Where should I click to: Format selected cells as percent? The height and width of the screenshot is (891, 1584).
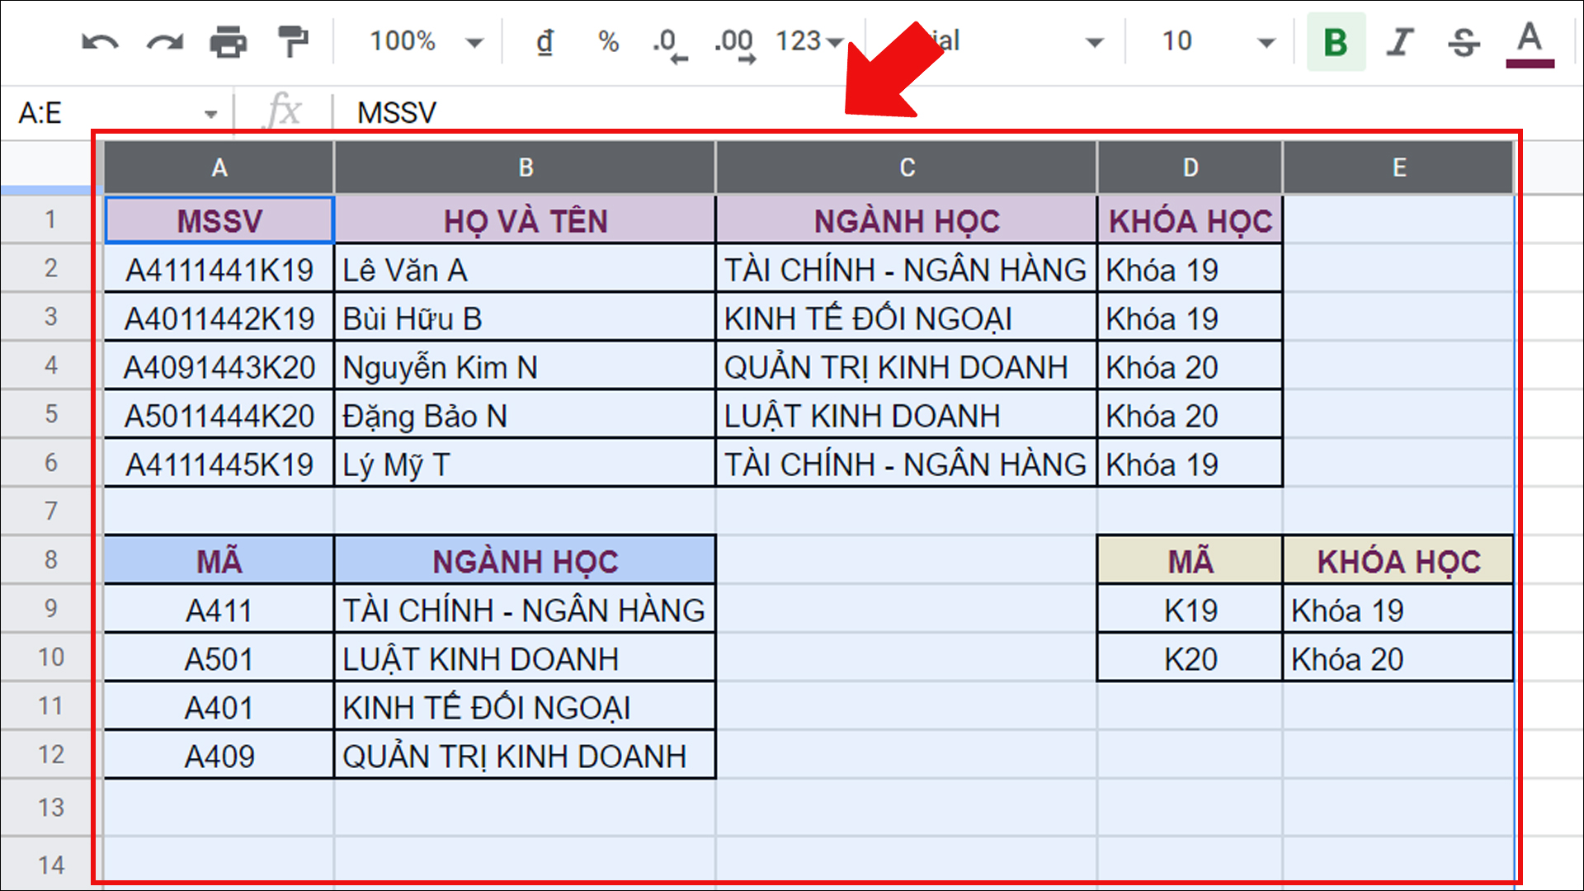pos(608,41)
